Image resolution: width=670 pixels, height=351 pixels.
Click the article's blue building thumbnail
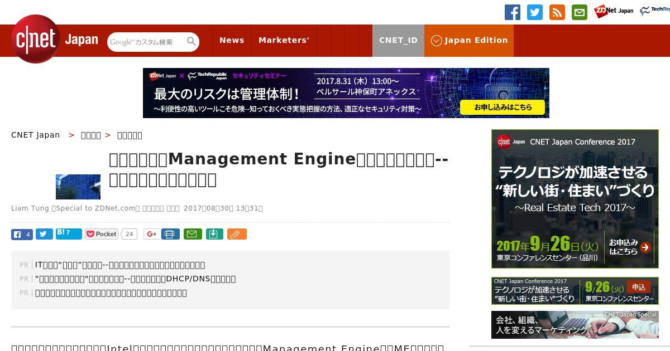(78, 187)
